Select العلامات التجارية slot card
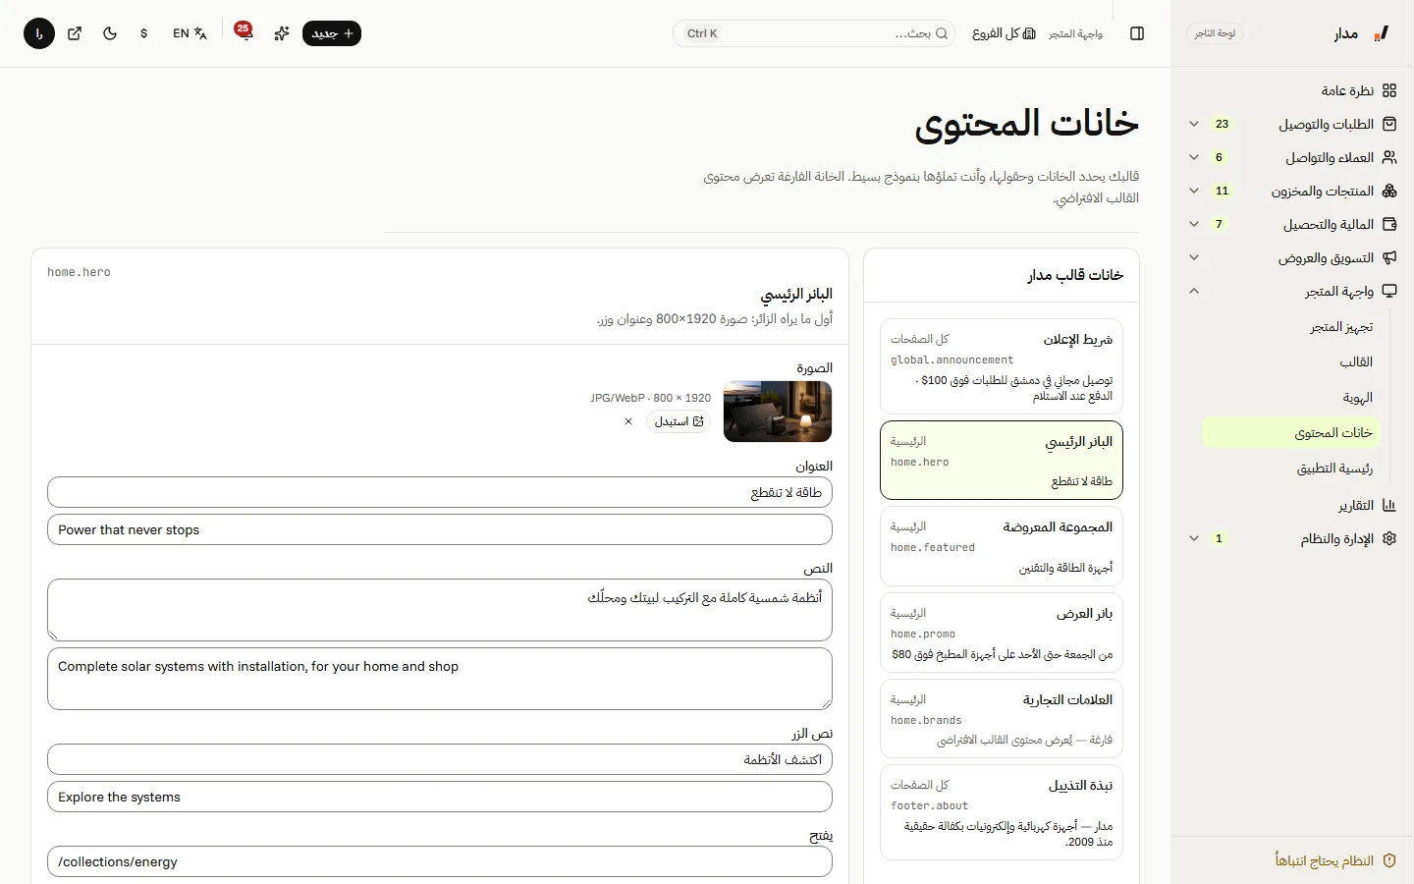Image resolution: width=1414 pixels, height=884 pixels. click(x=1002, y=719)
